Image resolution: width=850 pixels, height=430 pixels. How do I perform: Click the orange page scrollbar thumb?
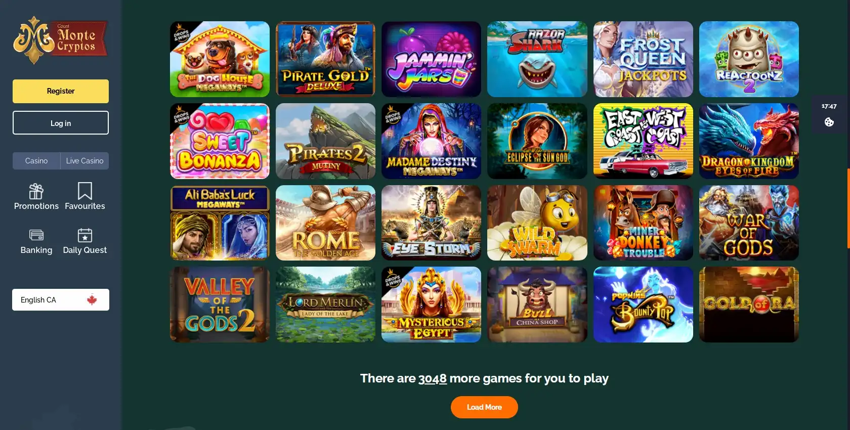coord(848,208)
